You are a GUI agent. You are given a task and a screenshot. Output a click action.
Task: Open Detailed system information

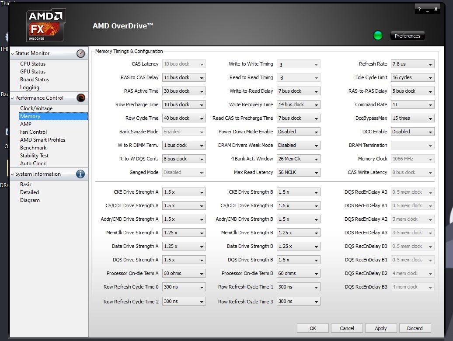click(29, 192)
